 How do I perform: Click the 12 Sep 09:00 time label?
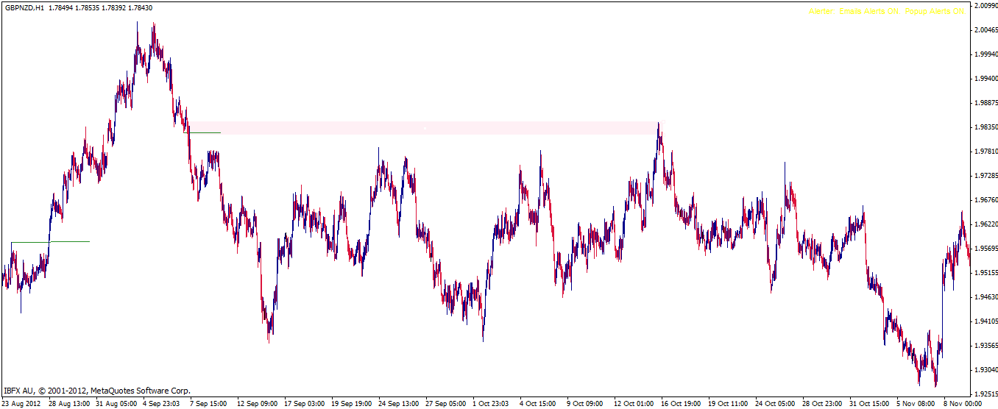coord(257,404)
